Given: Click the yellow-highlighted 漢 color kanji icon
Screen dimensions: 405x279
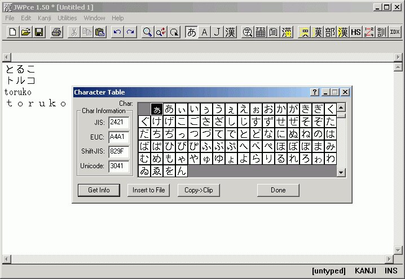Looking at the screenshot, I should coord(287,32).
